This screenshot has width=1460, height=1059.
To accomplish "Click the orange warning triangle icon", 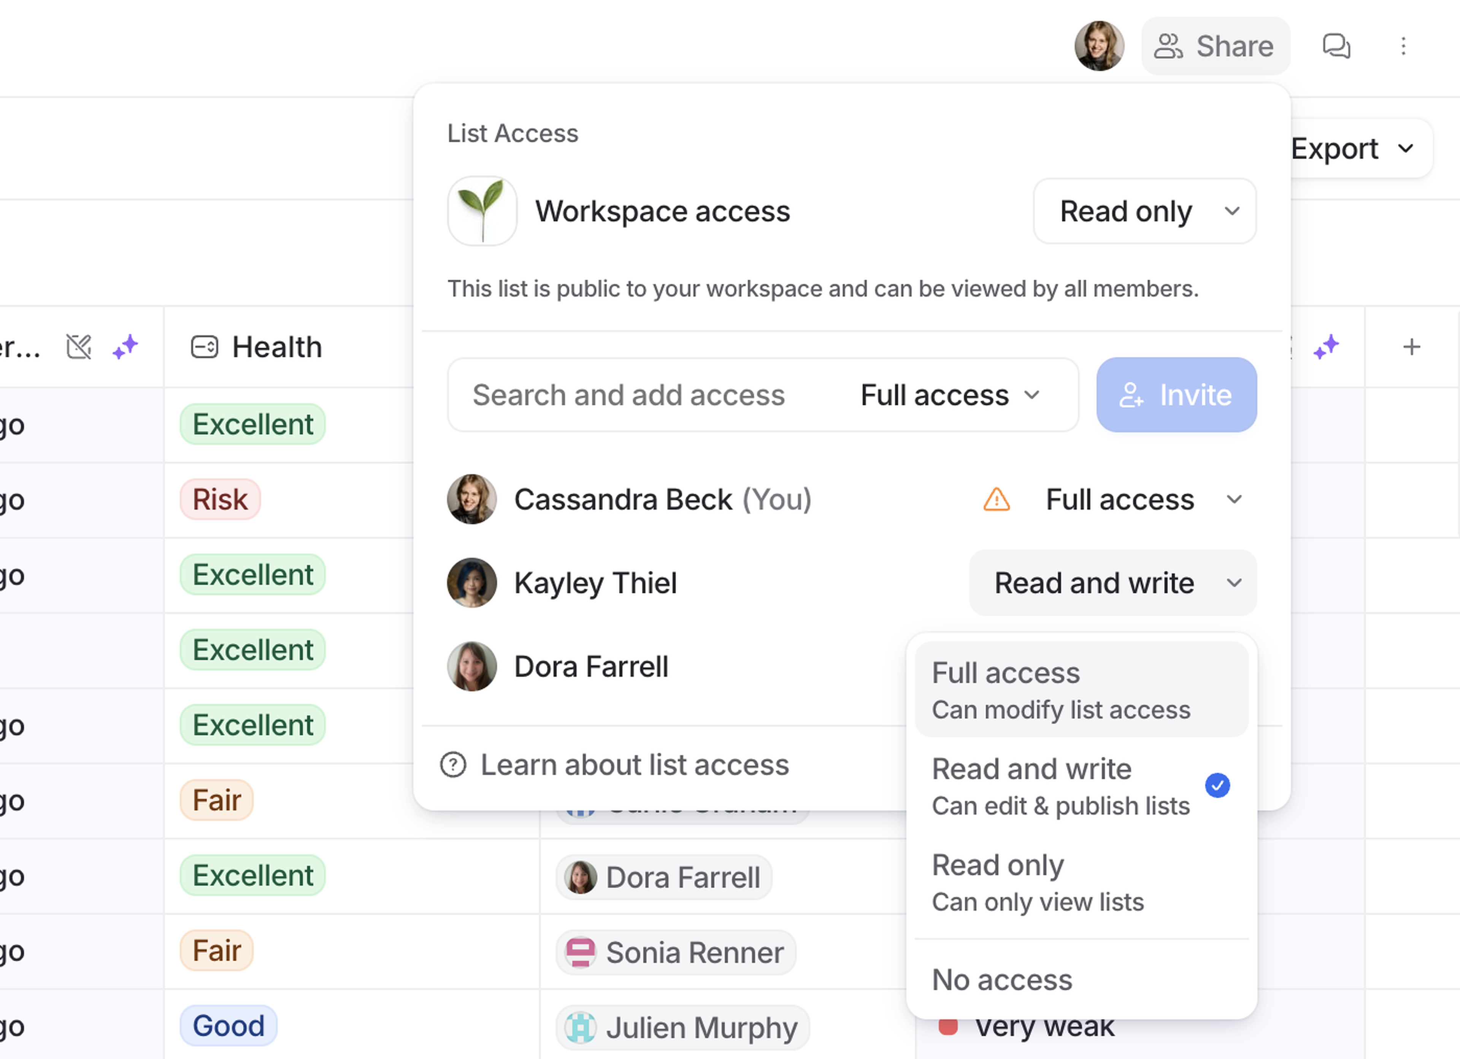I will click(997, 500).
